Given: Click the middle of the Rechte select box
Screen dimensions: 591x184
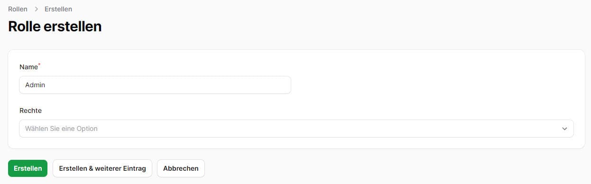Looking at the screenshot, I should tap(296, 129).
